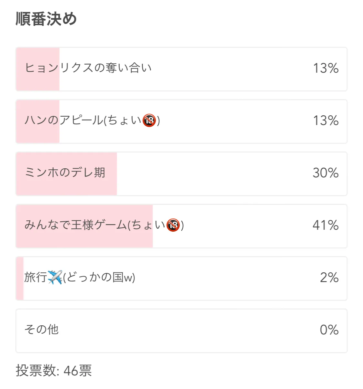
Task: Click the pink progress bar of 王様ゲーム
Action: tap(85, 226)
